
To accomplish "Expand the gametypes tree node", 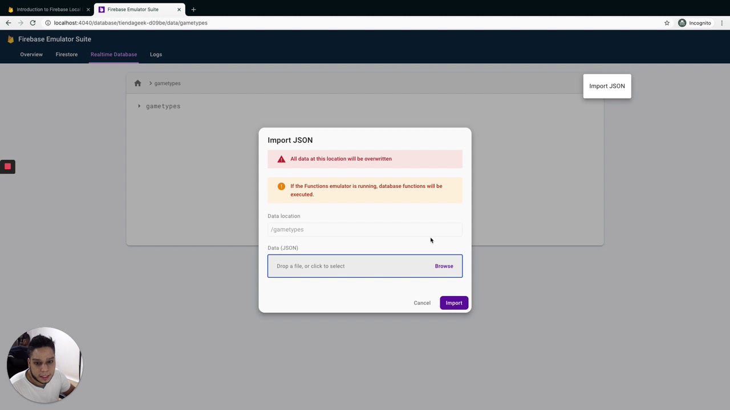I will click(x=139, y=106).
